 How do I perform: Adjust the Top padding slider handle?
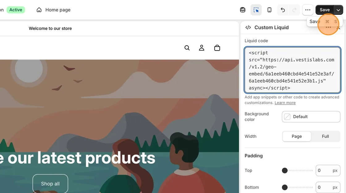(x=285, y=170)
